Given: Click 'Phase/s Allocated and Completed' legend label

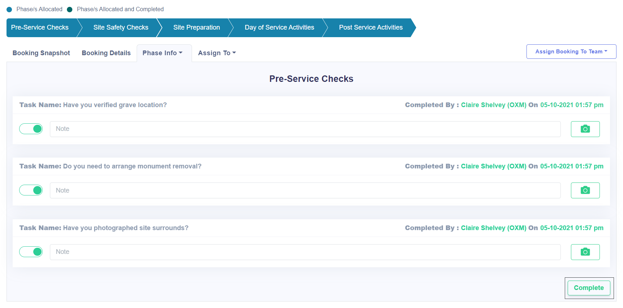Looking at the screenshot, I should coord(120,9).
